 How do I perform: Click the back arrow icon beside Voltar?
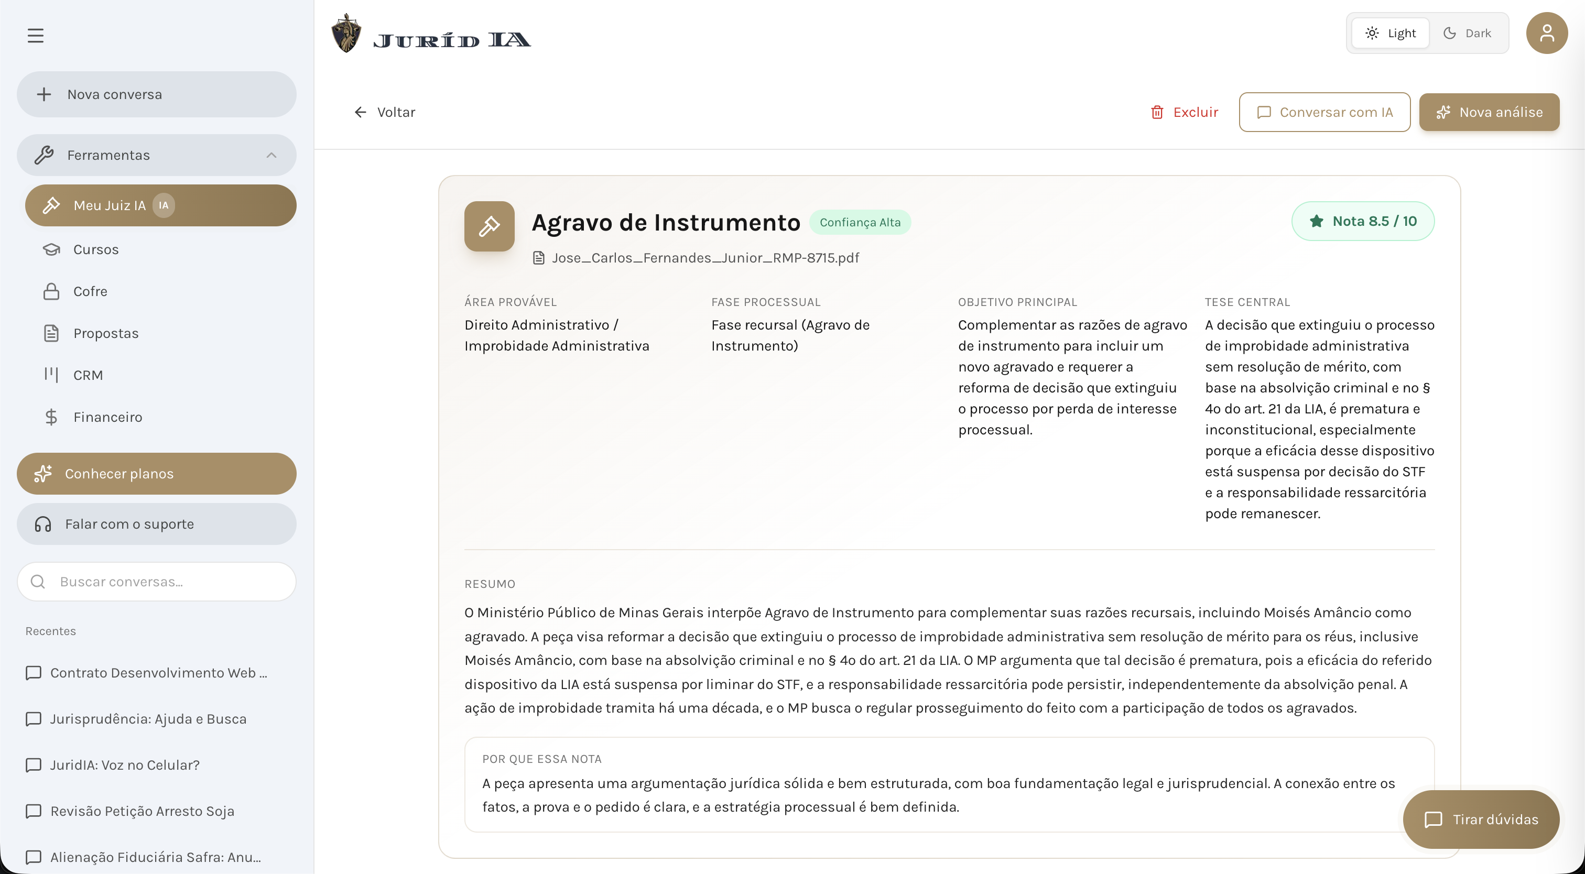coord(361,112)
